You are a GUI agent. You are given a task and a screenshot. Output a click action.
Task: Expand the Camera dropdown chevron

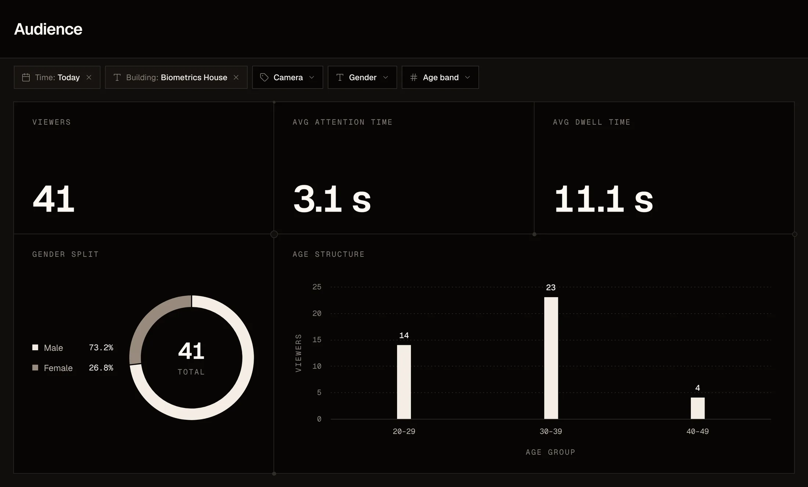(x=312, y=77)
